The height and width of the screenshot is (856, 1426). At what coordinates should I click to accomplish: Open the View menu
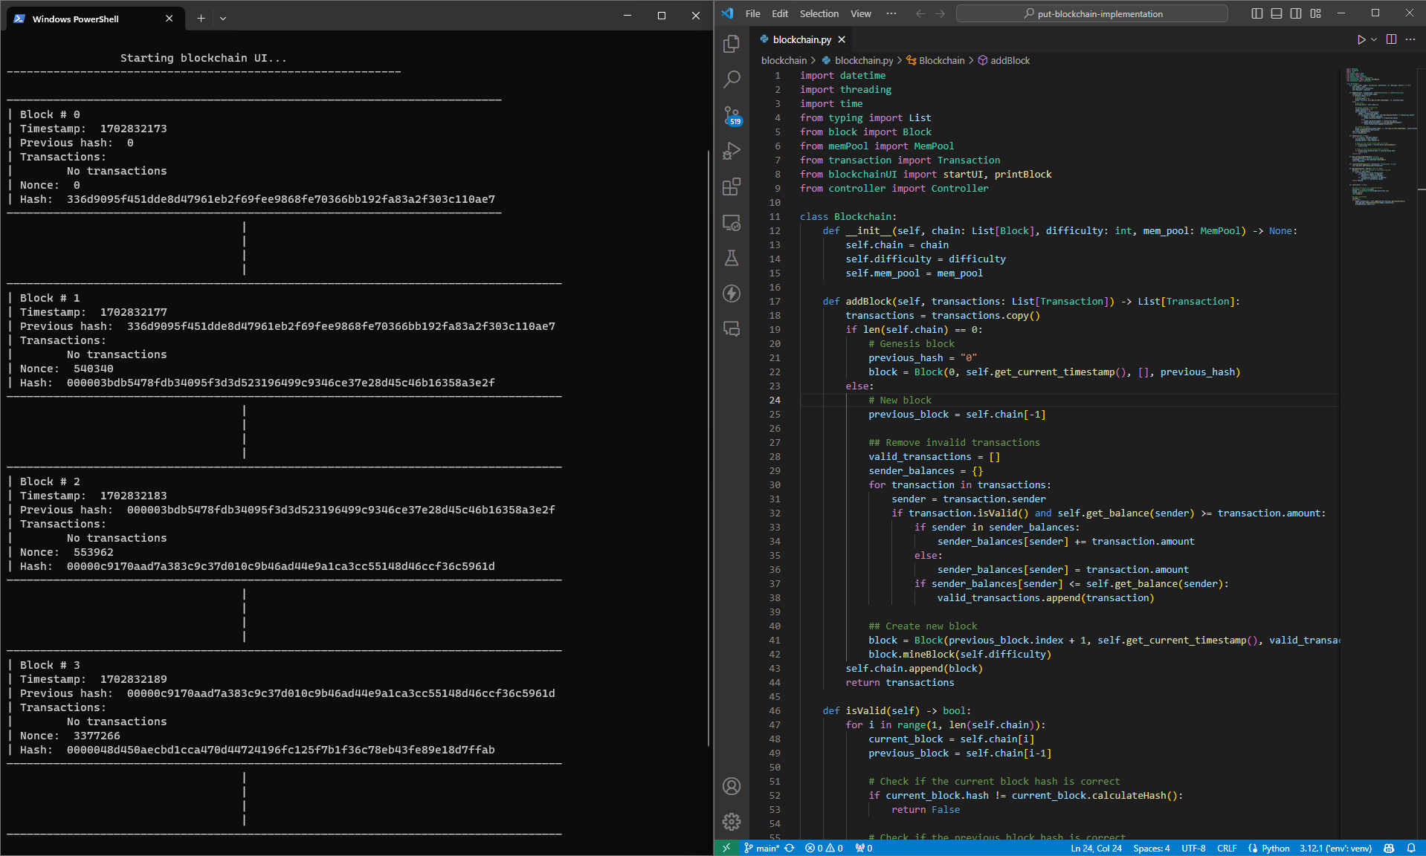861,13
